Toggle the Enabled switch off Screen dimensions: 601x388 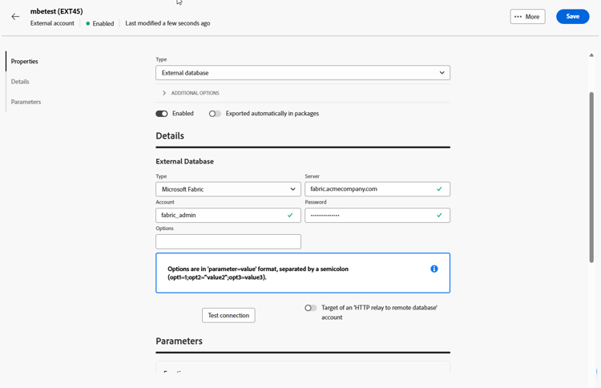coord(162,114)
